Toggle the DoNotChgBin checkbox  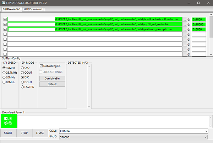click(x=50, y=66)
